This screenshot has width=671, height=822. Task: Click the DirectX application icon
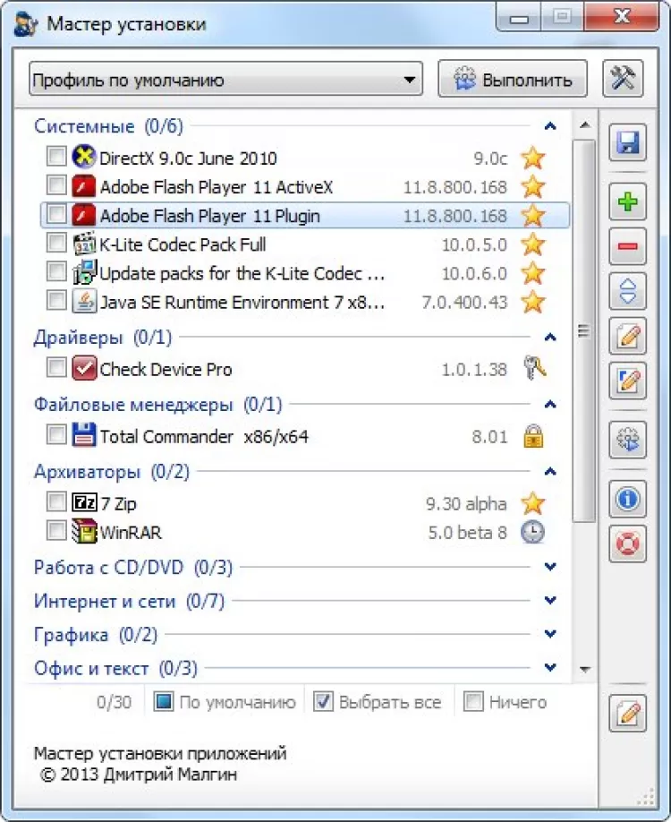[x=84, y=157]
